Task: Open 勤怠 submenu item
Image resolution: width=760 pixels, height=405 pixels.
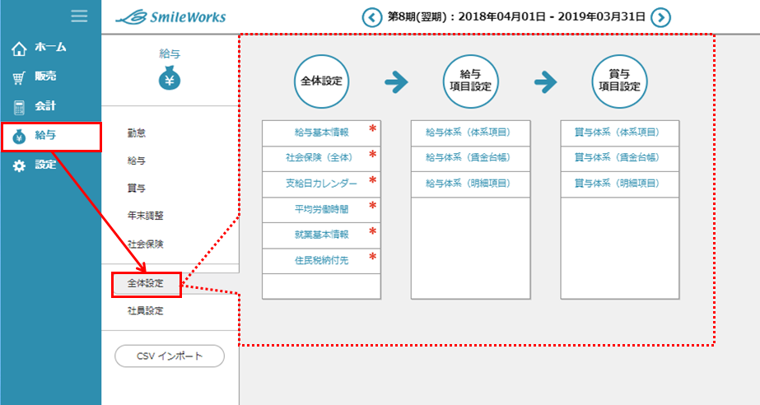Action: coord(136,133)
